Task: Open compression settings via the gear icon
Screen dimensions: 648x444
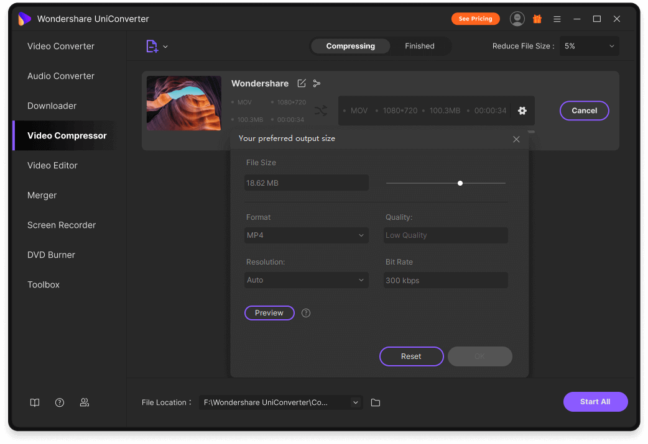Action: pyautogui.click(x=522, y=111)
